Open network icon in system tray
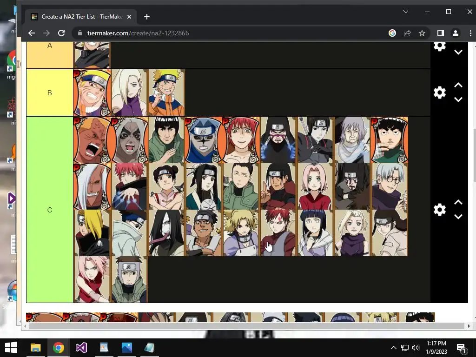The width and height of the screenshot is (476, 357). [405, 348]
